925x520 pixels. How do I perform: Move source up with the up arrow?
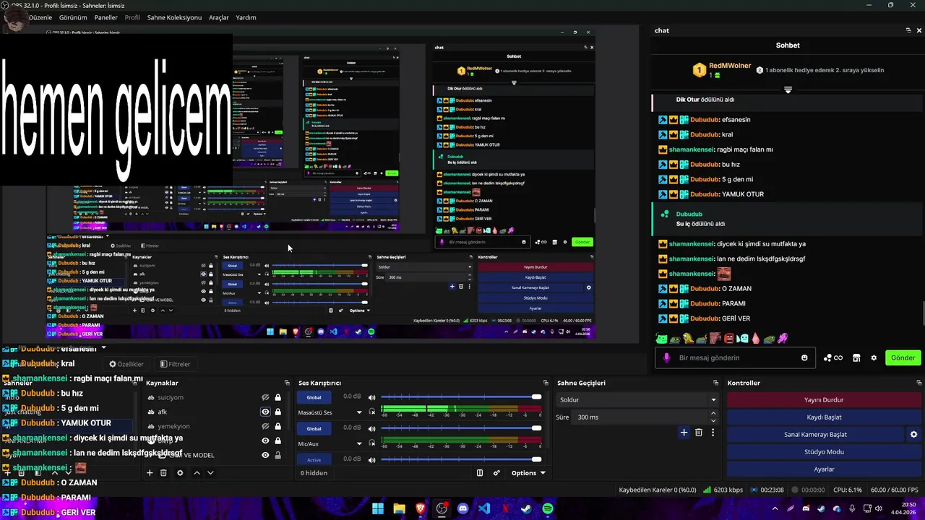197,473
